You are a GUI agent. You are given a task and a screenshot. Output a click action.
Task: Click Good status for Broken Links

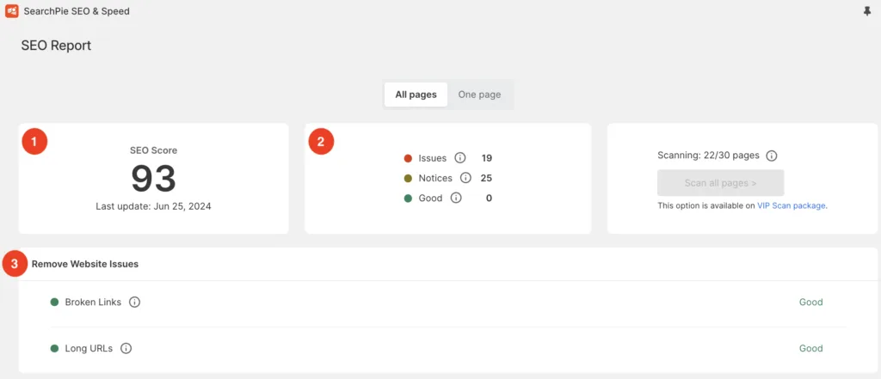tap(810, 302)
